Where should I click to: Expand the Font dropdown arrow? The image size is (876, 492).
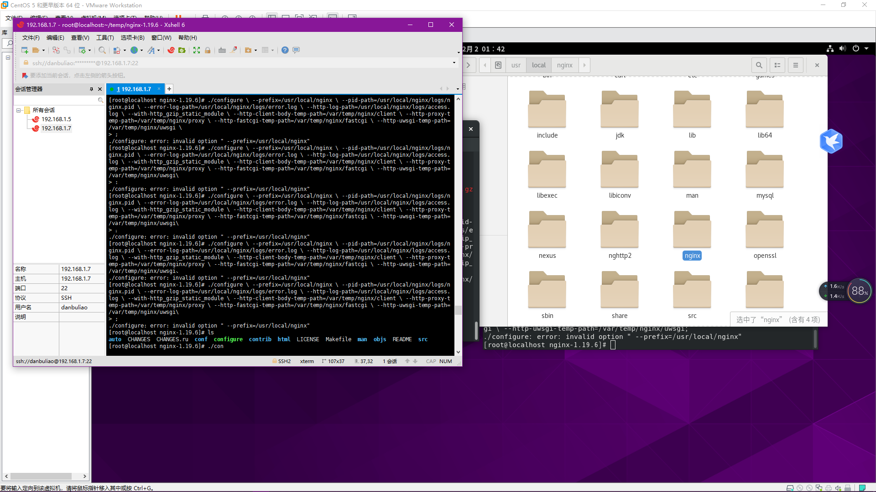tap(158, 51)
